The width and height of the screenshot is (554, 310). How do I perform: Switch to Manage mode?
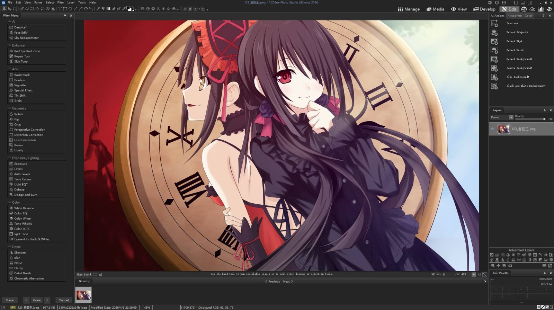pos(409,9)
